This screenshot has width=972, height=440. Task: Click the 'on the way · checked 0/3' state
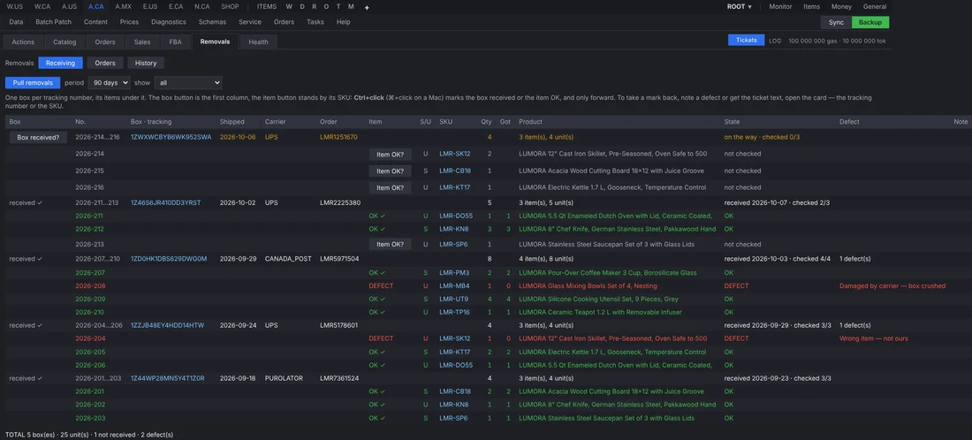point(761,137)
